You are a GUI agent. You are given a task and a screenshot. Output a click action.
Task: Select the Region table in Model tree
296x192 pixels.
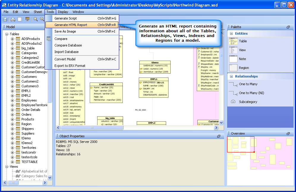coord(26,124)
